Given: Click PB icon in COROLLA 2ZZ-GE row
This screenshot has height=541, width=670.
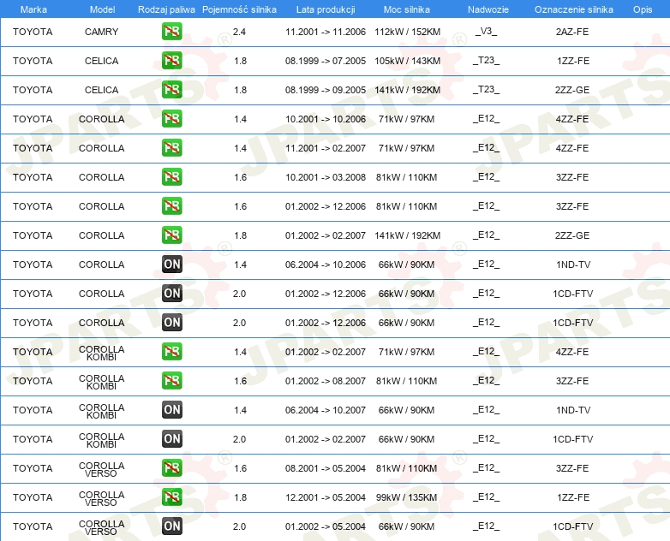Looking at the screenshot, I should click(x=171, y=235).
